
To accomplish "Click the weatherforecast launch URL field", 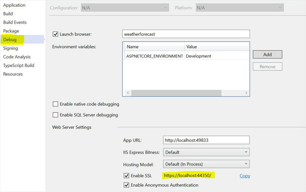I will (x=186, y=34).
